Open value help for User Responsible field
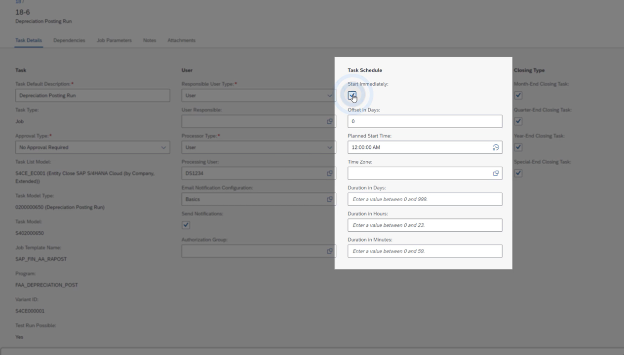The height and width of the screenshot is (355, 624). [330, 121]
